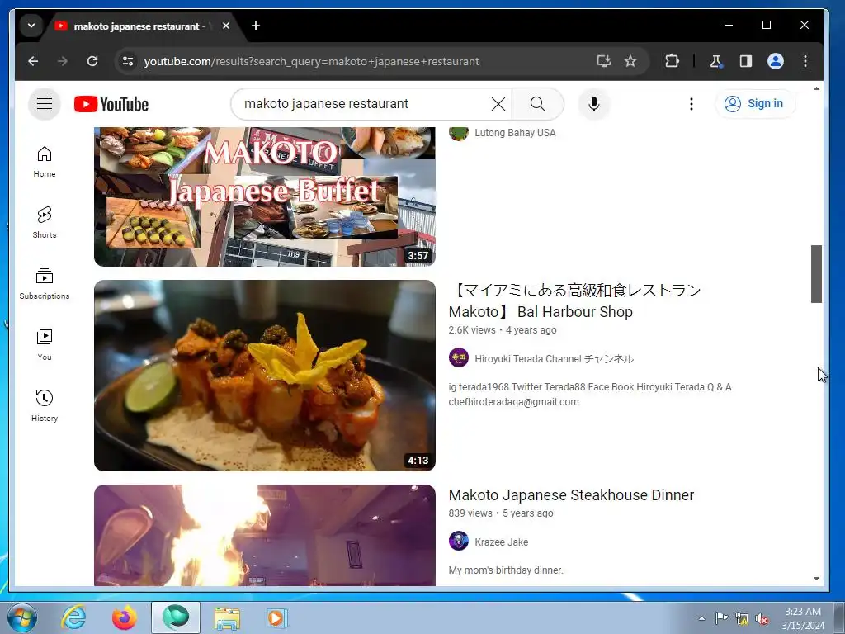Open Shorts in sidebar
The width and height of the screenshot is (845, 634).
click(x=45, y=222)
